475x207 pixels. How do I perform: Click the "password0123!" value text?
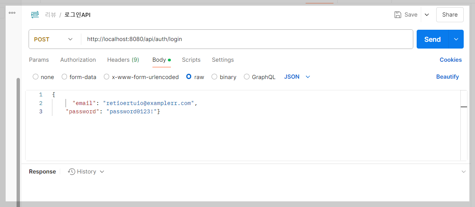click(132, 112)
